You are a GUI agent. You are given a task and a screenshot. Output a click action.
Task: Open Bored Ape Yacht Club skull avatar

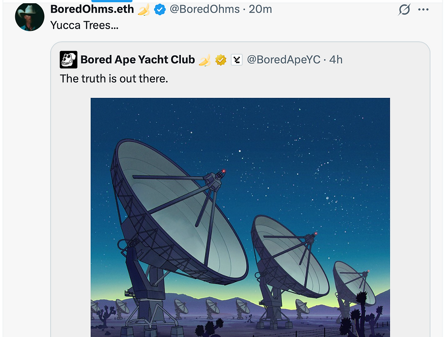[68, 60]
